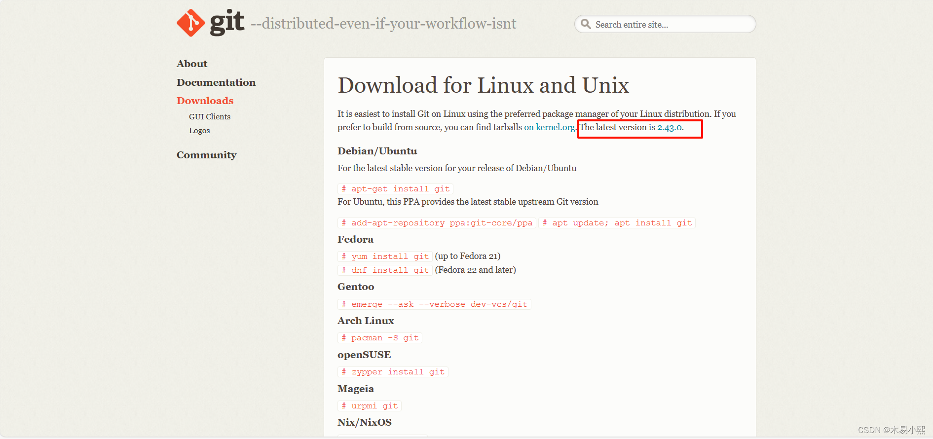Click the --distributed-even-if-your-workflow-isnt tagline

(x=383, y=24)
